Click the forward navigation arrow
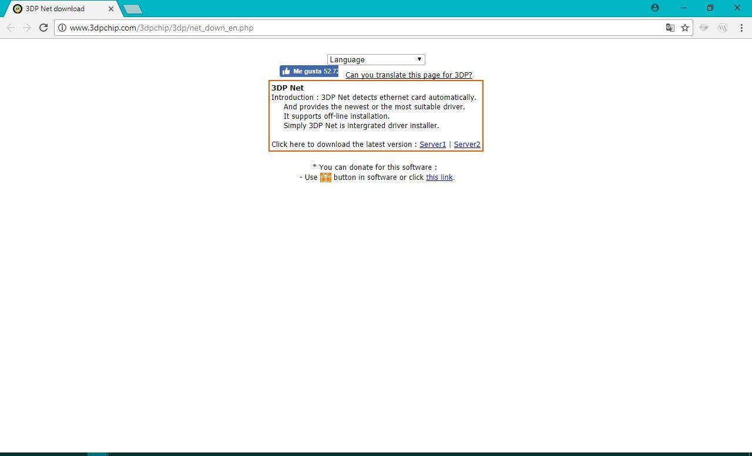 coord(27,28)
